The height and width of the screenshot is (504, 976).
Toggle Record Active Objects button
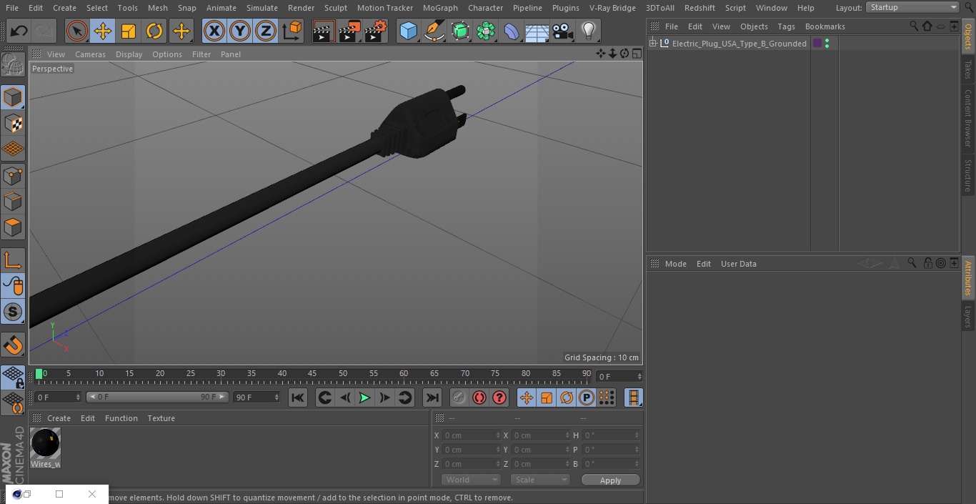coord(459,397)
